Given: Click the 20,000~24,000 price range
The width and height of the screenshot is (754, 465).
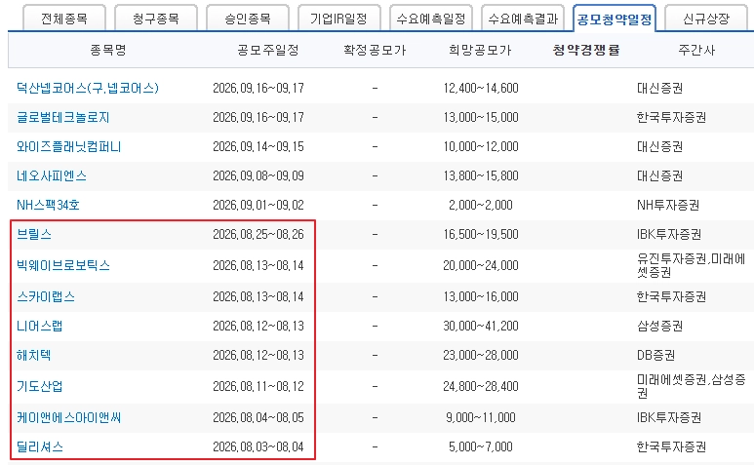Looking at the screenshot, I should click(x=481, y=266).
